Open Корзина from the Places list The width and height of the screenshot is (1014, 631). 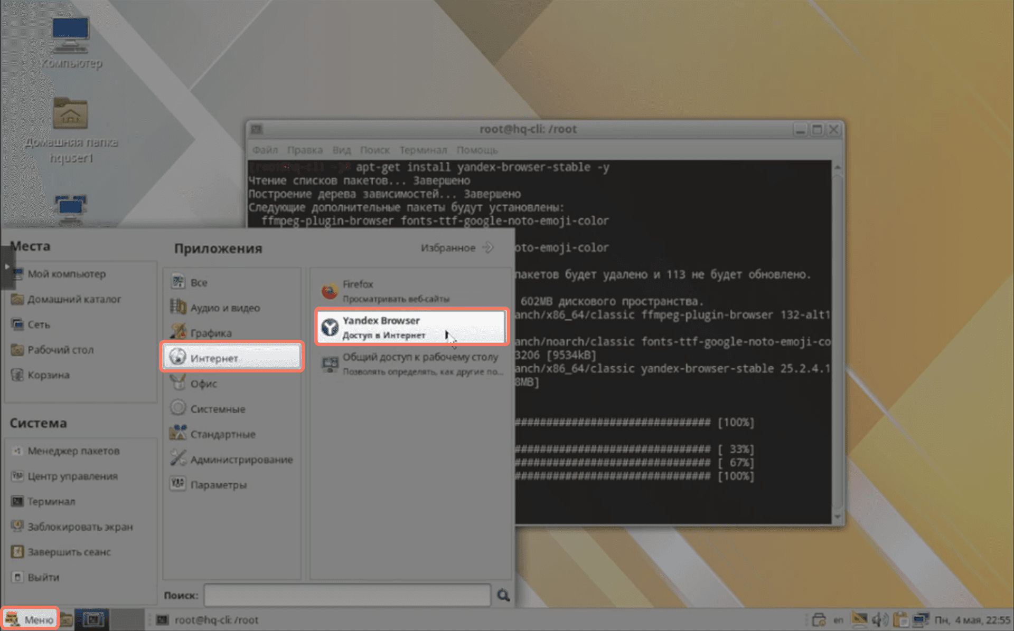tap(81, 375)
